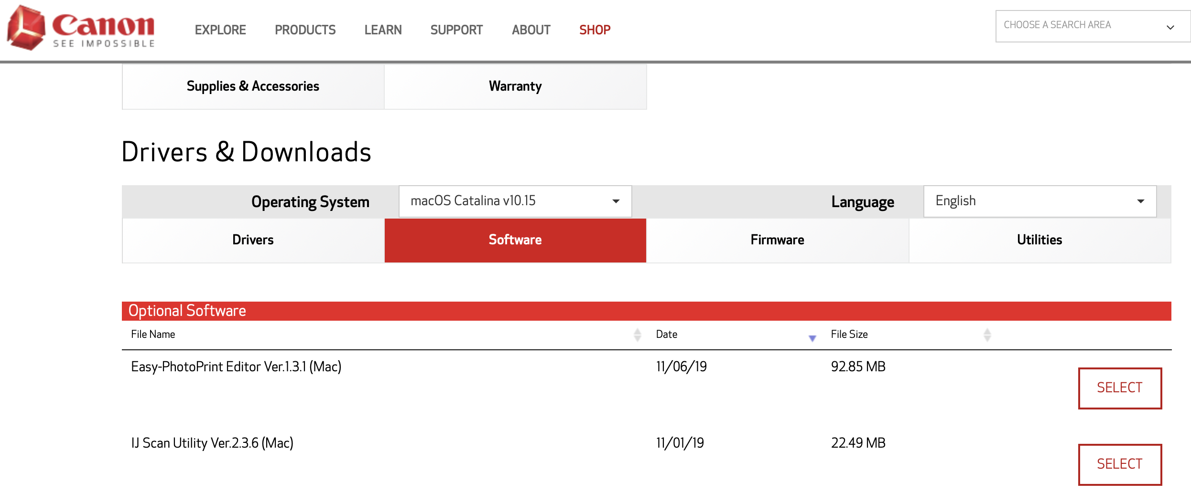The image size is (1191, 503).
Task: Open the Choose a Search Area dropdown
Action: (1092, 26)
